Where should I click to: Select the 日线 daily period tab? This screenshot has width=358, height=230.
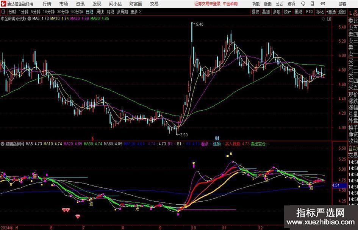pos(89,12)
